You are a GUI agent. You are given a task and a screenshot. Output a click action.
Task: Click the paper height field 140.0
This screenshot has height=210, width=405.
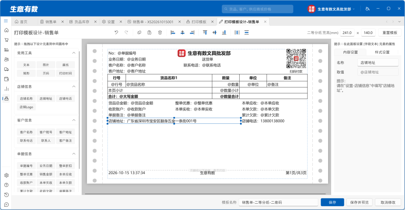tap(368, 33)
